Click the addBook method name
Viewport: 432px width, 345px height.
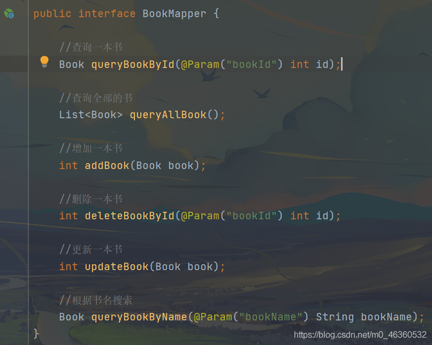107,165
